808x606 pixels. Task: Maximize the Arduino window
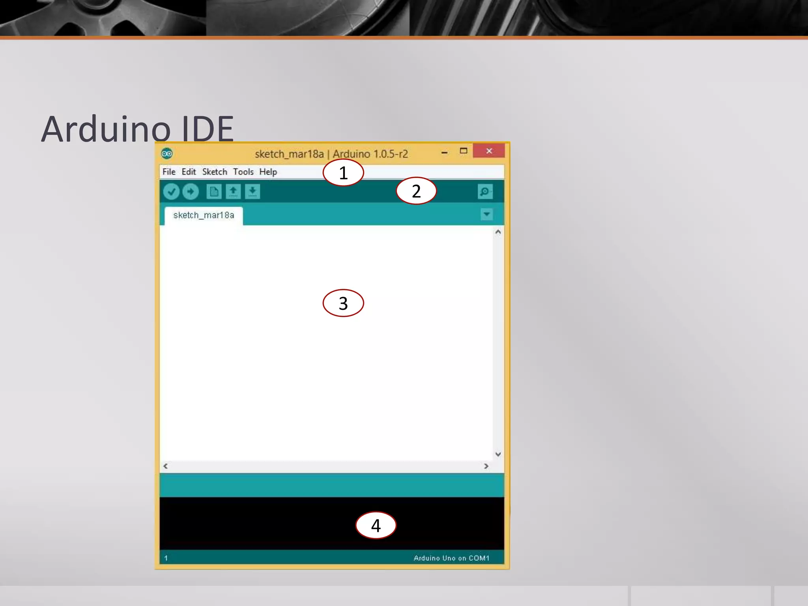point(464,151)
